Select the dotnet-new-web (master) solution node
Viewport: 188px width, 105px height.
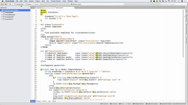click(x=15, y=10)
